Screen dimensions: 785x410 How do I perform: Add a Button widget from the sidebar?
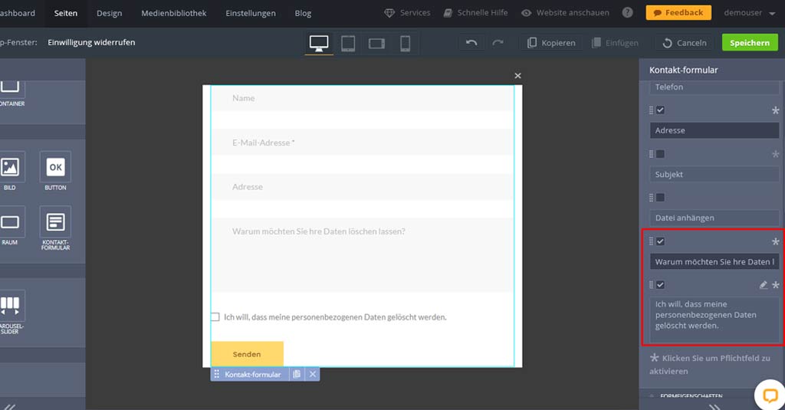(55, 171)
